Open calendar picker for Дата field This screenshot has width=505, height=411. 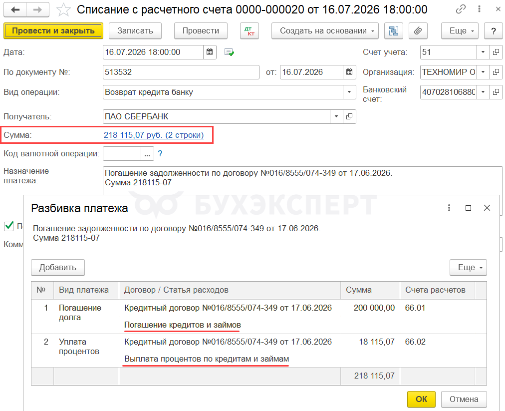(210, 52)
